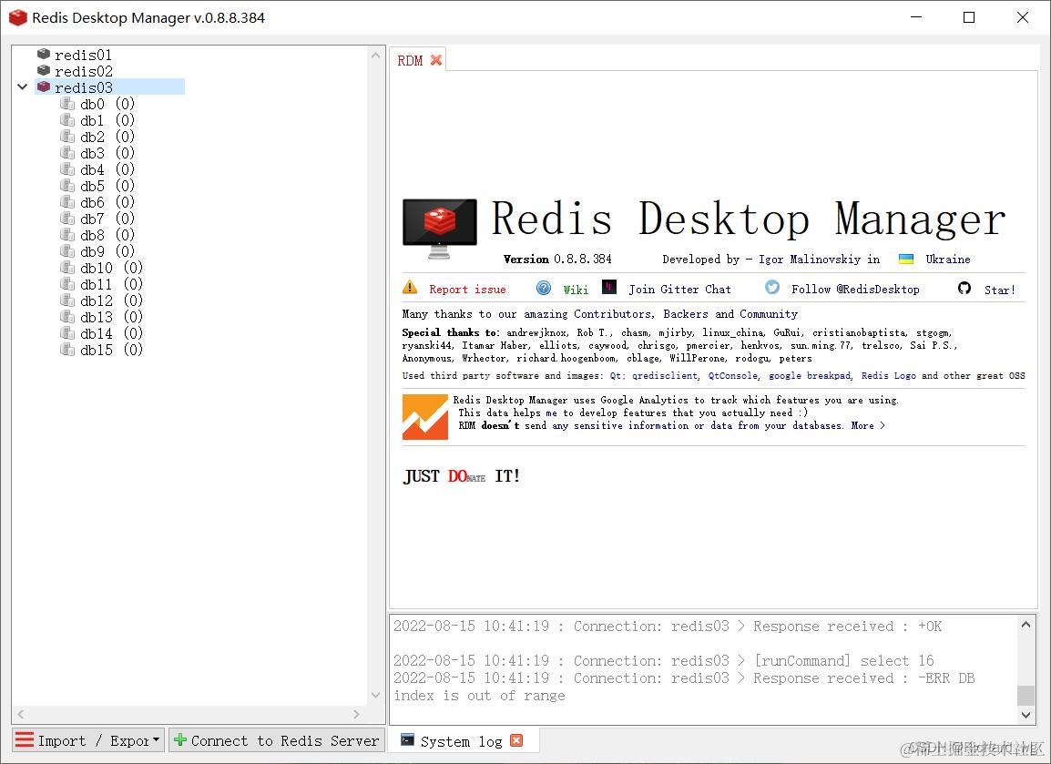1051x764 pixels.
Task: Click the redis01 server cube icon
Action: pyautogui.click(x=44, y=55)
